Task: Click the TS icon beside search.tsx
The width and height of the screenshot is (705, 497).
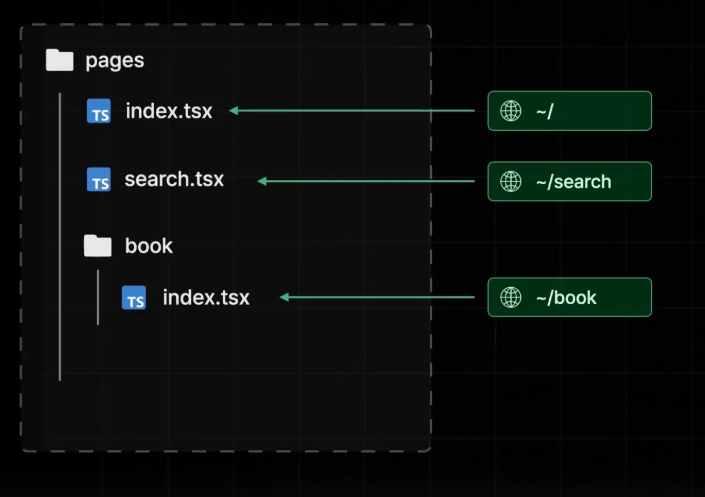Action: coord(99,180)
